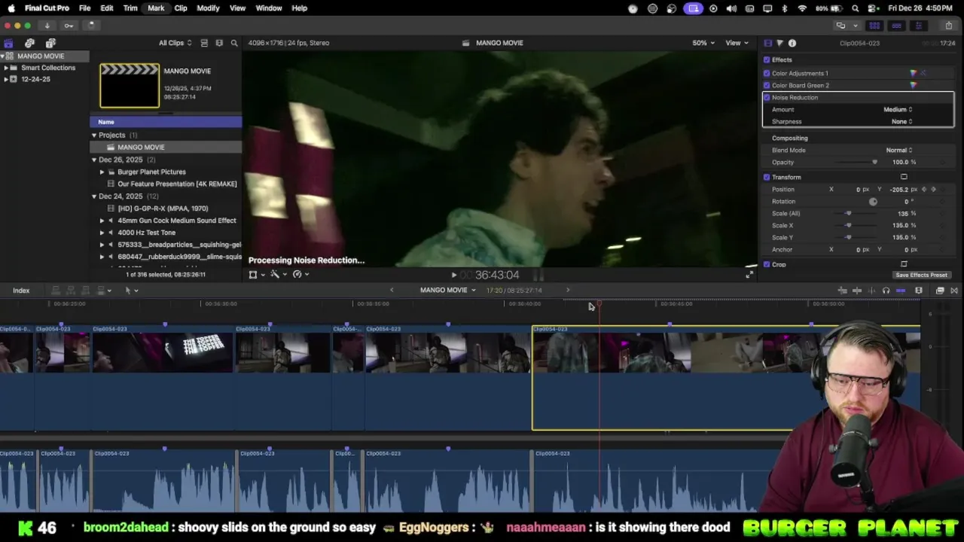Open the viewer zoom 50% dropdown
The width and height of the screenshot is (964, 542).
click(x=703, y=43)
